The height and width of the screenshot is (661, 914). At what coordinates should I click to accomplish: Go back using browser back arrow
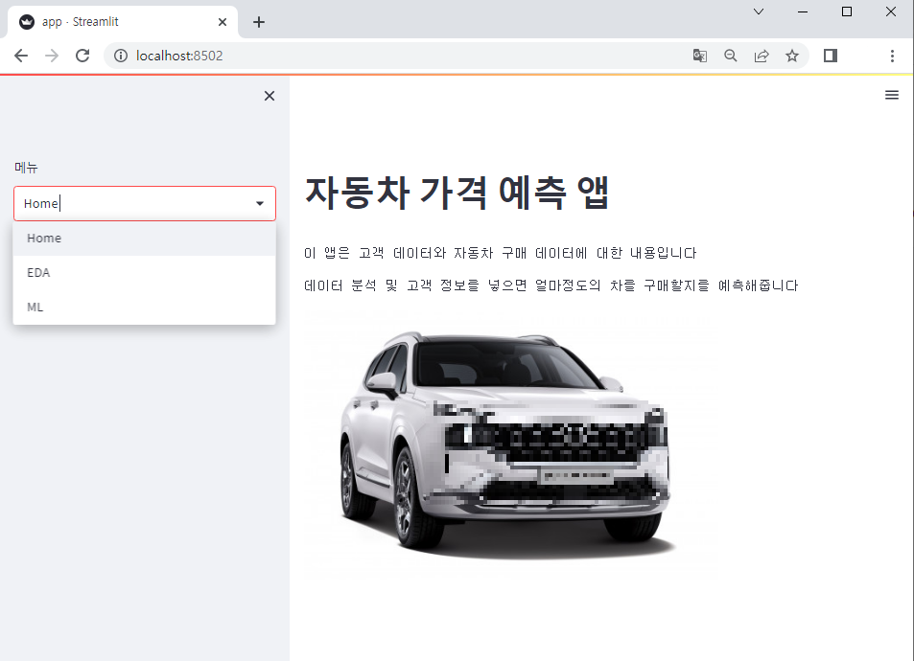coord(21,56)
